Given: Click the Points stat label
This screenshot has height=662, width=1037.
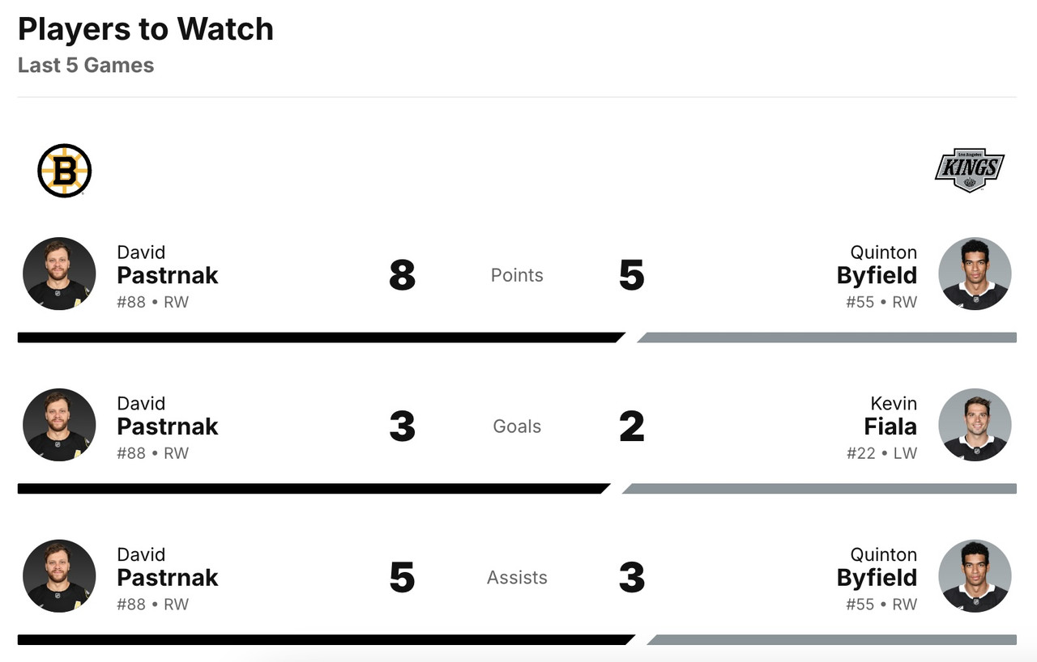Looking at the screenshot, I should pyautogui.click(x=517, y=275).
